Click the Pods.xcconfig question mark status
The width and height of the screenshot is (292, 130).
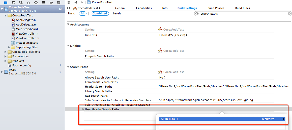click(x=60, y=65)
